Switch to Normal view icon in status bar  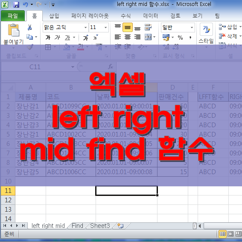coord(222,234)
